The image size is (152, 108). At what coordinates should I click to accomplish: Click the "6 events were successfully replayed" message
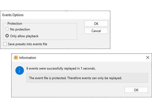click(61, 68)
